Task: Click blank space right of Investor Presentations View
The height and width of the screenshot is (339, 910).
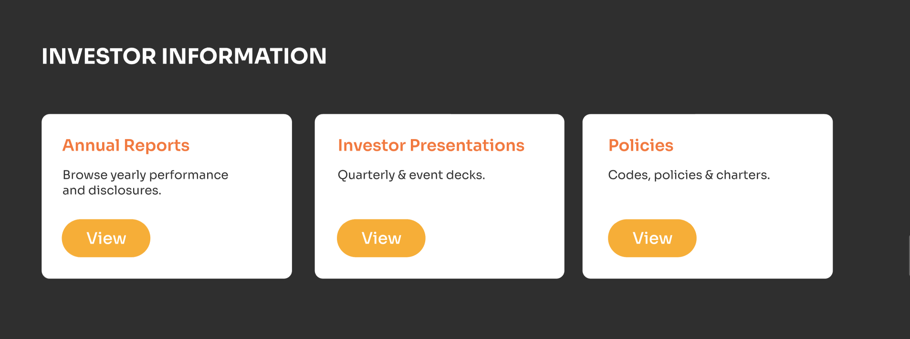Action: [x=492, y=238]
